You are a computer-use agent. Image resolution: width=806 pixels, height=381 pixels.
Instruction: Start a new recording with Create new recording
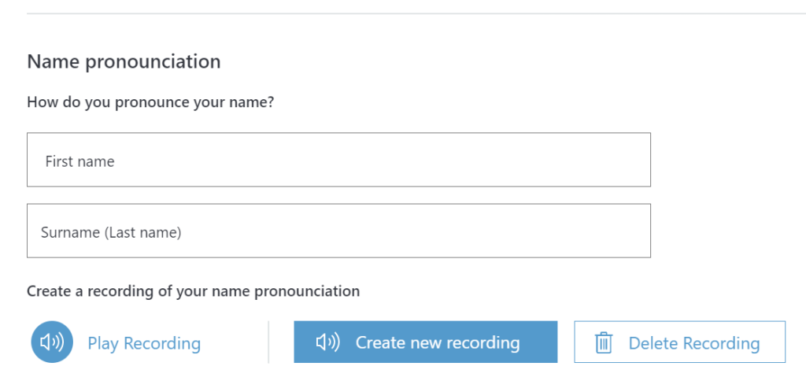426,342
